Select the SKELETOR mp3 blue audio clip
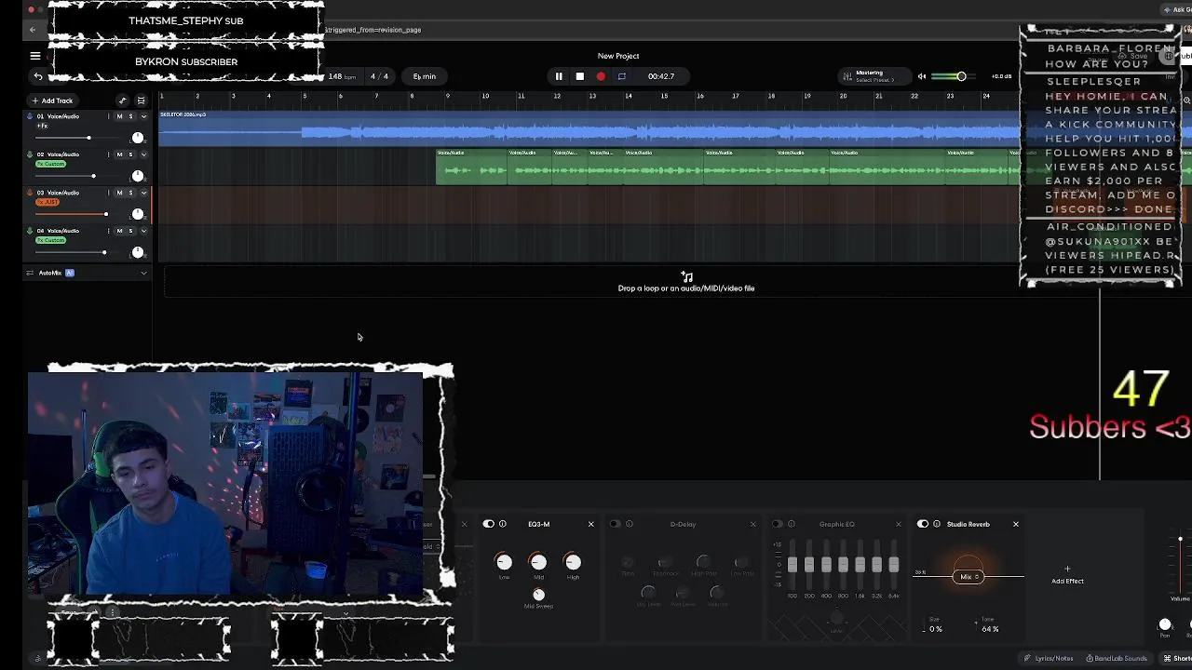Screen dimensions: 1192x670 tap(589, 128)
